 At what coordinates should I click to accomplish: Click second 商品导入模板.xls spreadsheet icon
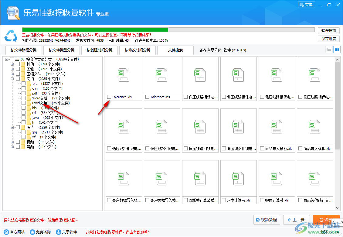point(315,127)
